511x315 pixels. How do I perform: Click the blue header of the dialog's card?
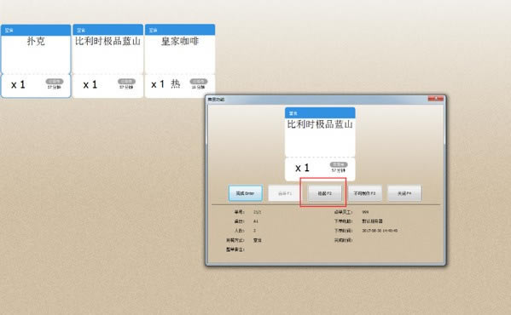320,112
